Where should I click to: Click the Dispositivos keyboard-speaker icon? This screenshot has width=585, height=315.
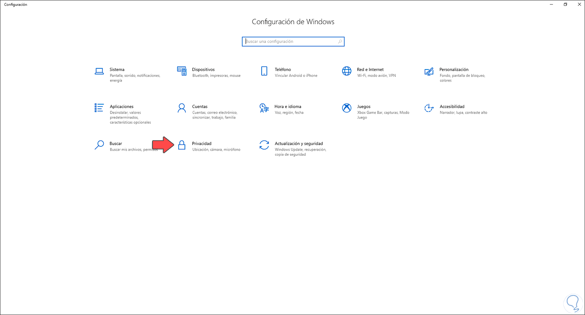coord(182,71)
